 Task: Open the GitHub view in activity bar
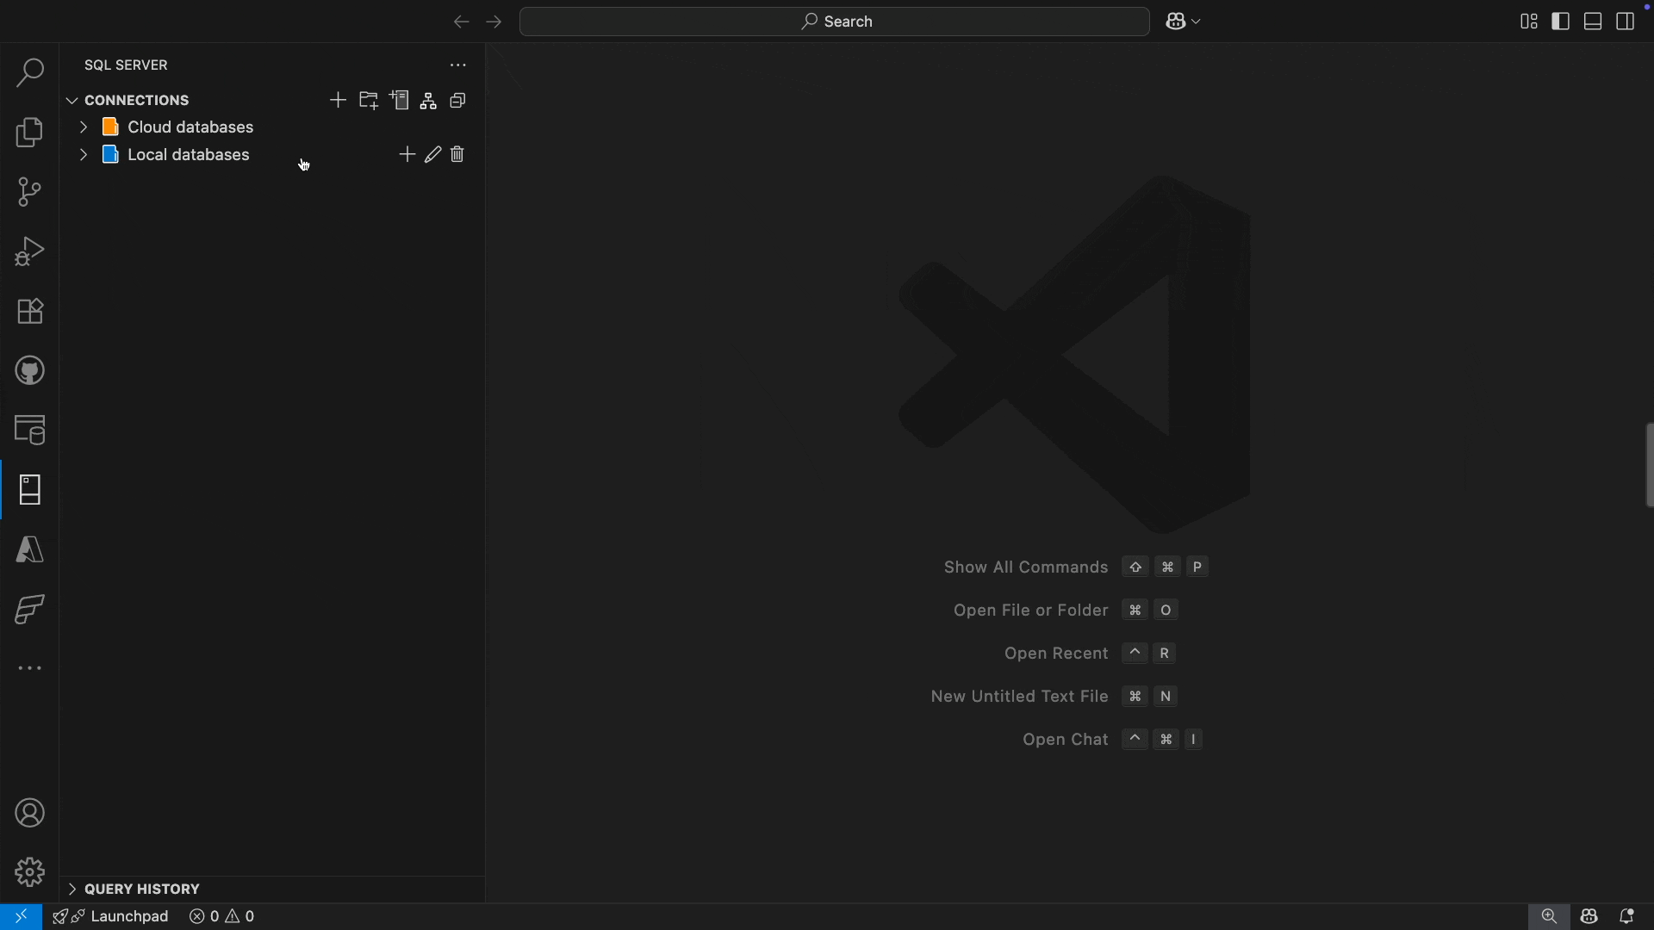point(30,371)
